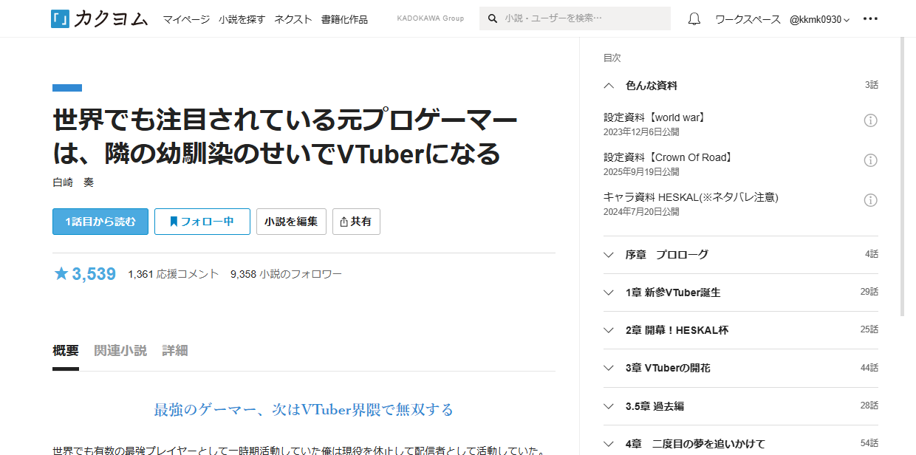Viewport: 916px width, 455px height.
Task: Show info for キャラ資料 HESKAL
Action: (x=870, y=200)
